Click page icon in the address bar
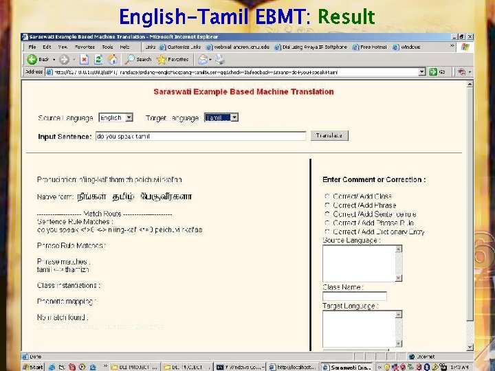 [49, 72]
